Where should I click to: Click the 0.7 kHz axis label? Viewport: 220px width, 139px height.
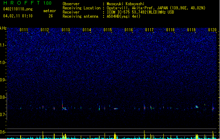[3, 115]
